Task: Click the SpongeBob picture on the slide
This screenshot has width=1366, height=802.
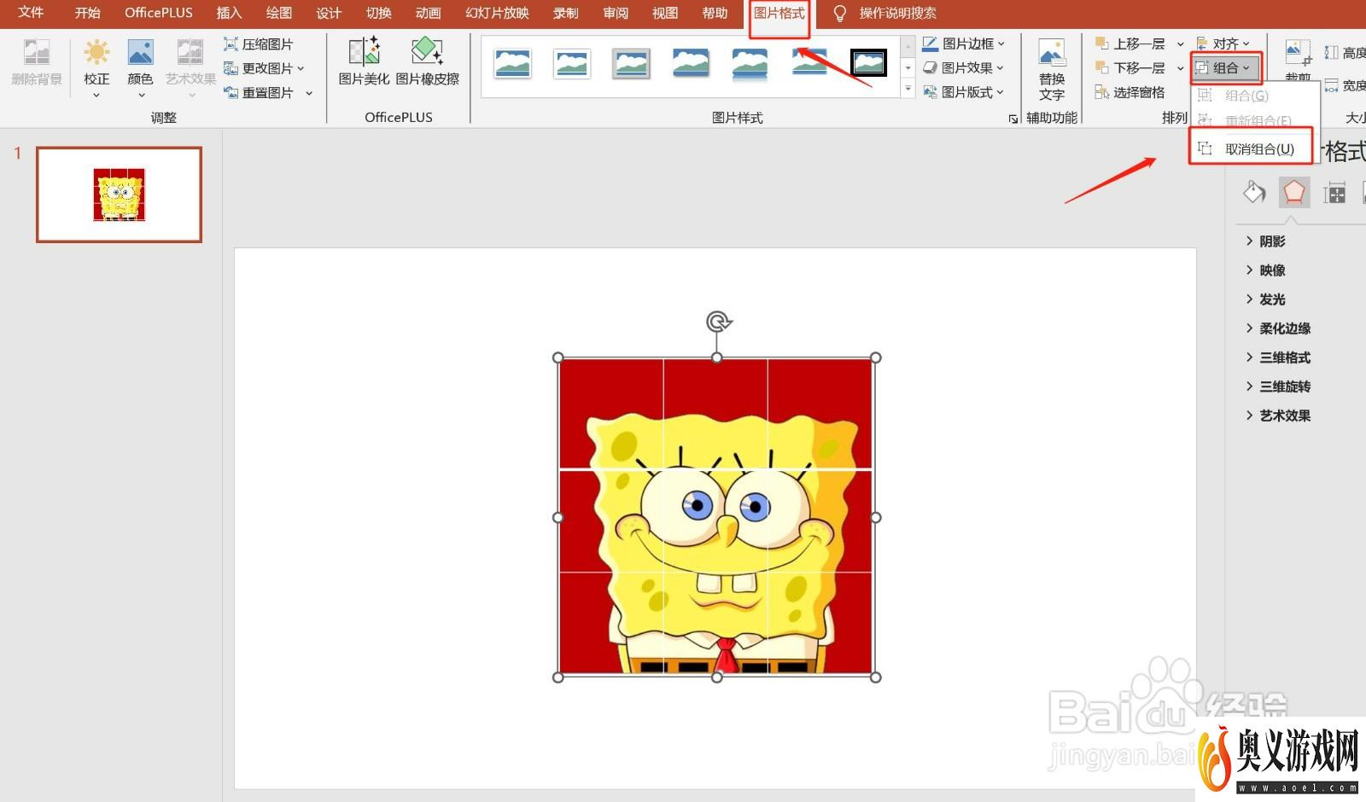Action: pyautogui.click(x=716, y=517)
